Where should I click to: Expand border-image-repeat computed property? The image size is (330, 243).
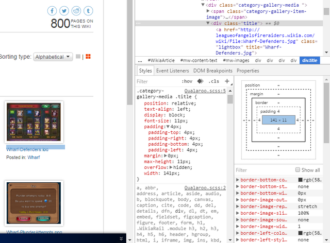pyautogui.click(x=237, y=206)
